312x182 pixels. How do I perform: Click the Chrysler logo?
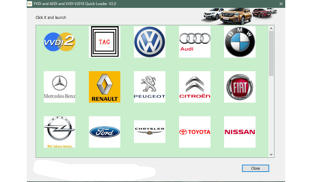(150, 132)
